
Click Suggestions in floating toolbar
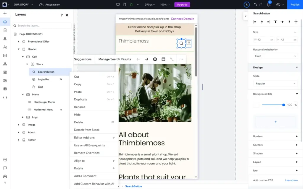83,59
